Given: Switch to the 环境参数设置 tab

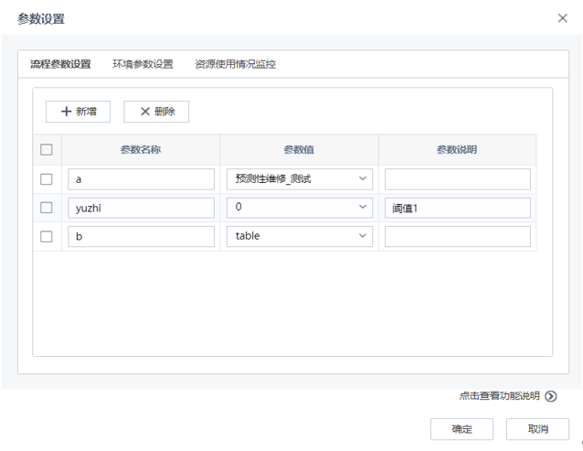Looking at the screenshot, I should [143, 64].
